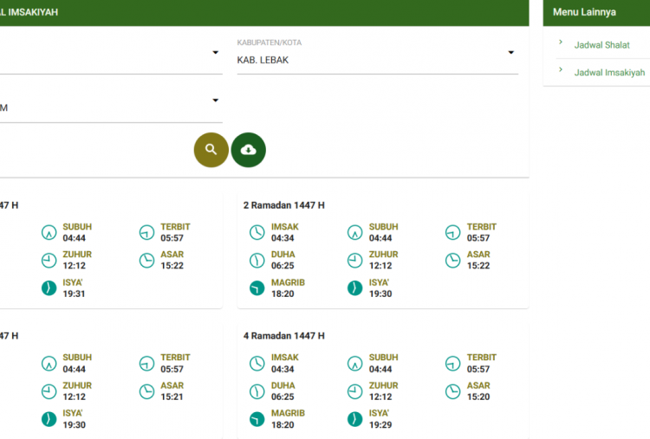Open the Kabupaten/Kota dropdown showing KAB. LEBAK

pos(377,60)
